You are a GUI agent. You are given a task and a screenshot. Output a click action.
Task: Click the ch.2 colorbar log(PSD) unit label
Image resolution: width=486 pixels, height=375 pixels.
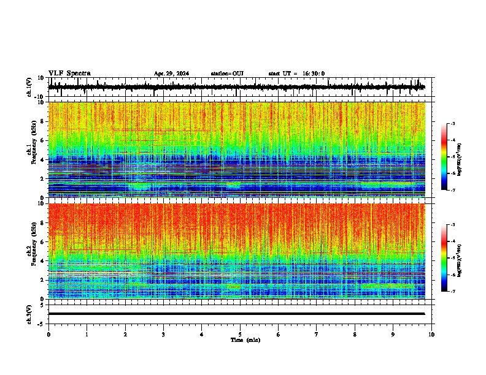(x=460, y=261)
